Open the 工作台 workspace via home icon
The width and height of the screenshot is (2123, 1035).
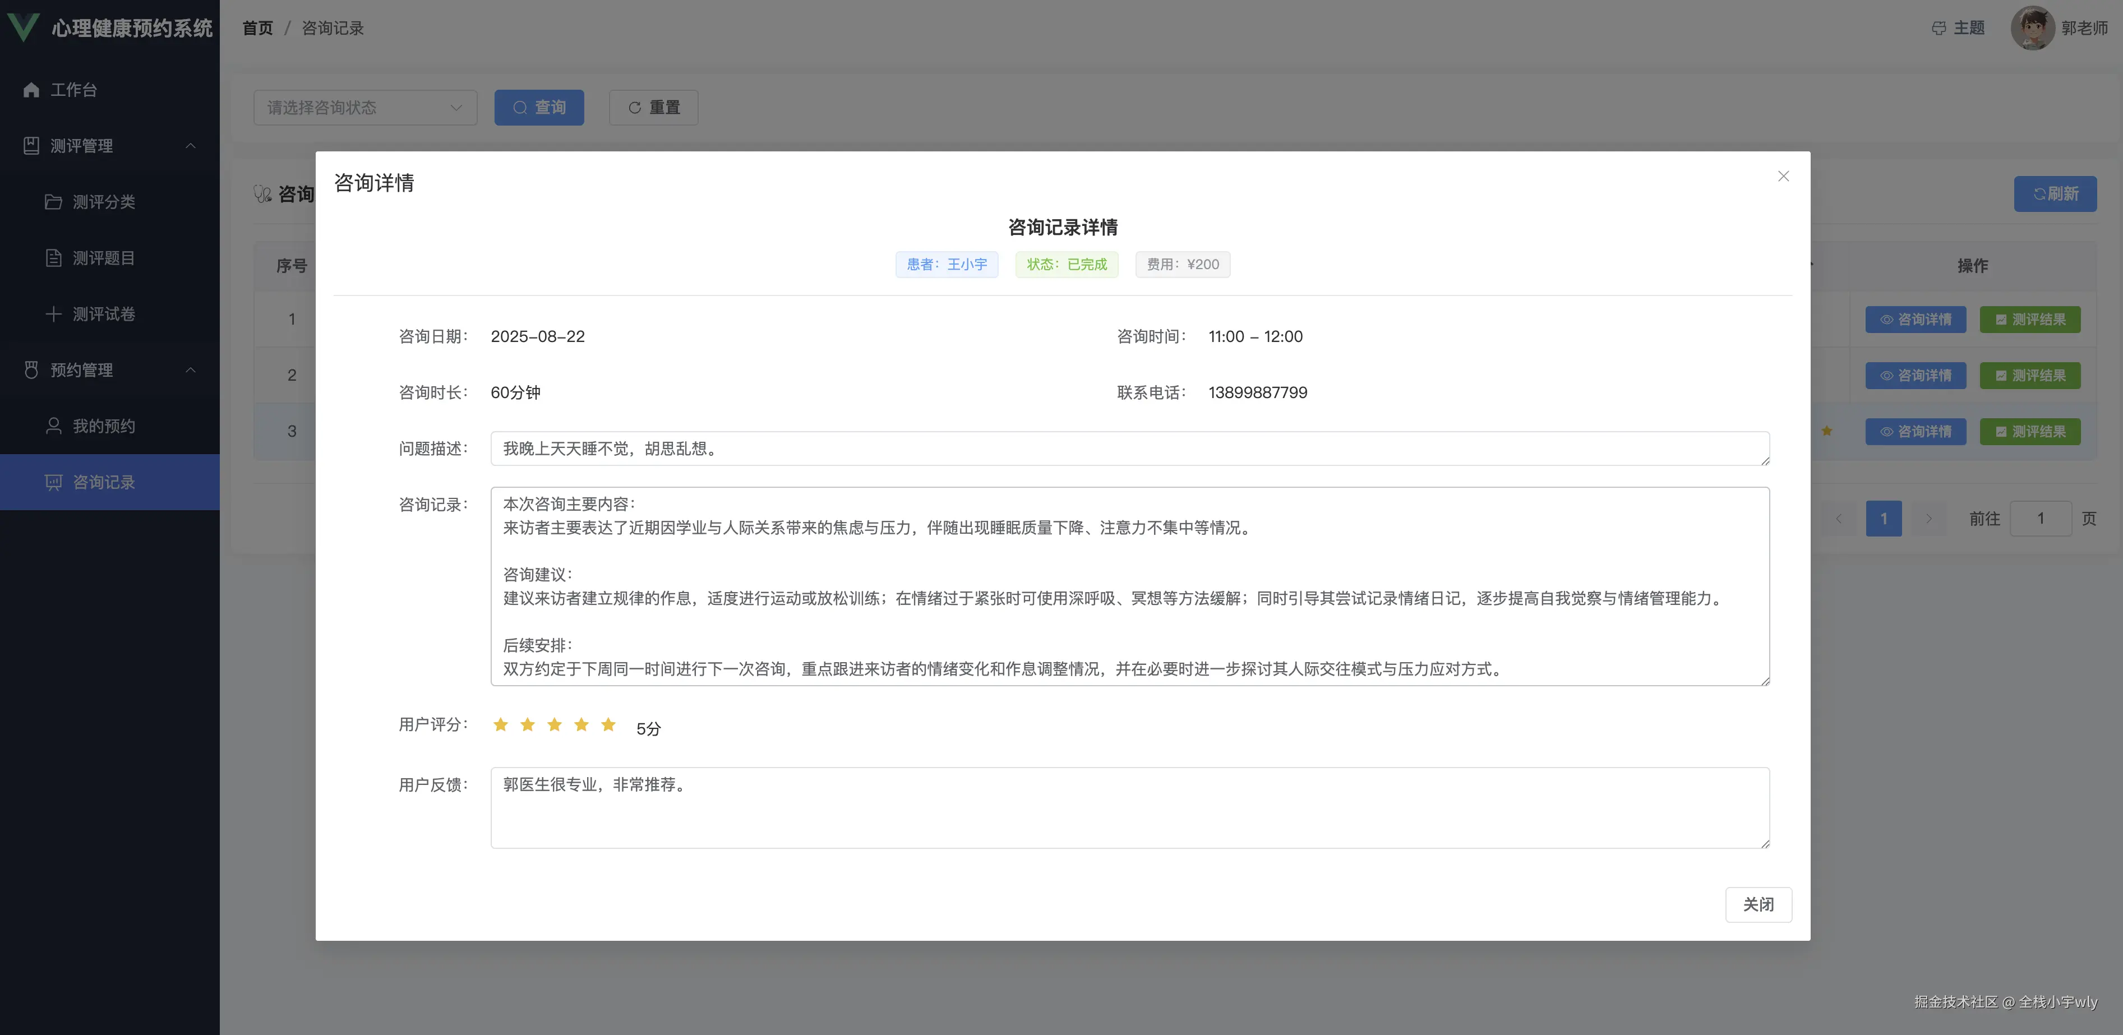point(30,89)
